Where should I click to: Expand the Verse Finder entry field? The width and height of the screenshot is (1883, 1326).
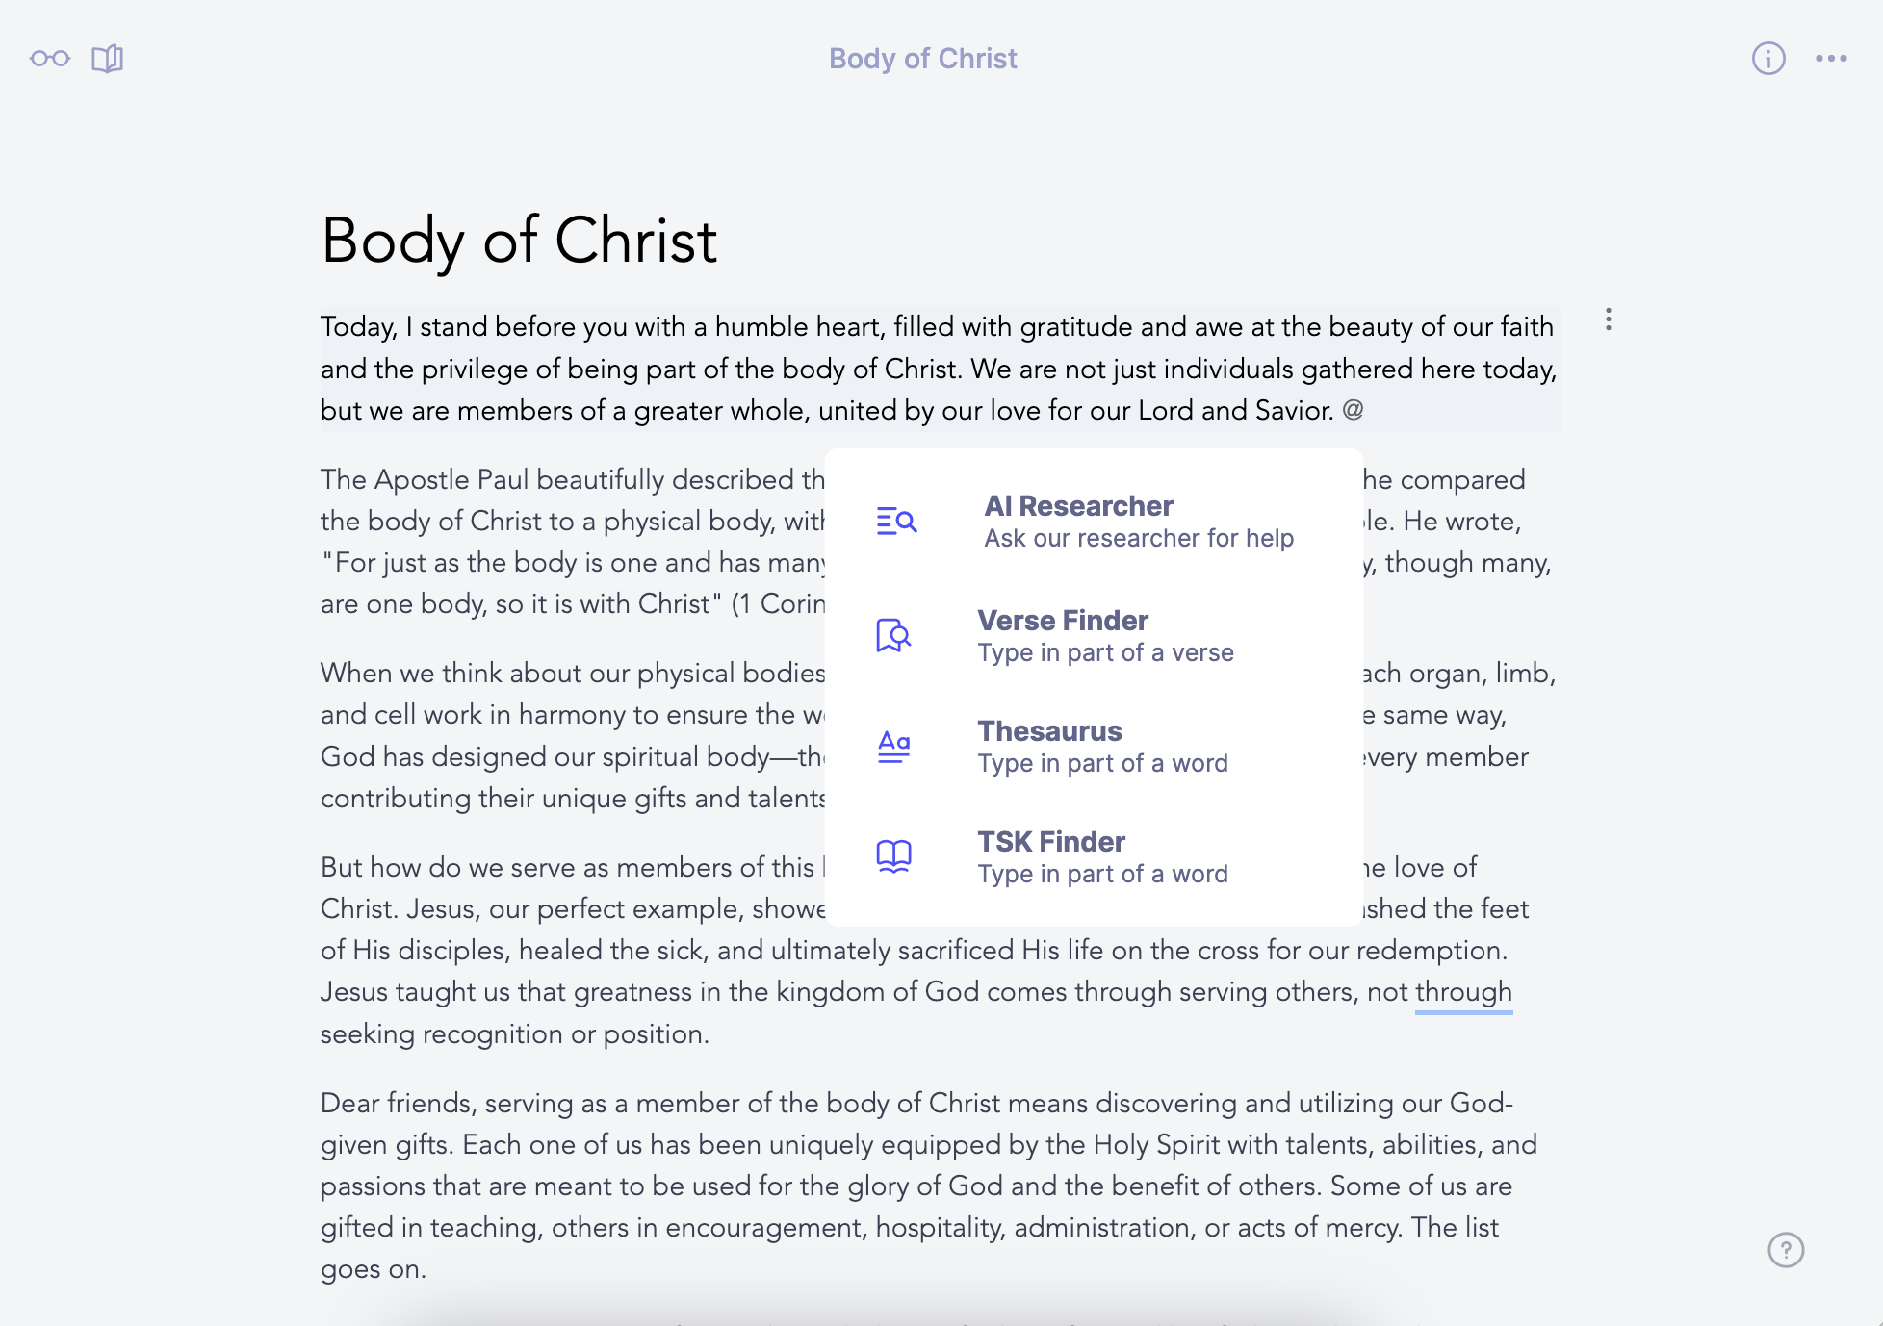[x=1096, y=633]
